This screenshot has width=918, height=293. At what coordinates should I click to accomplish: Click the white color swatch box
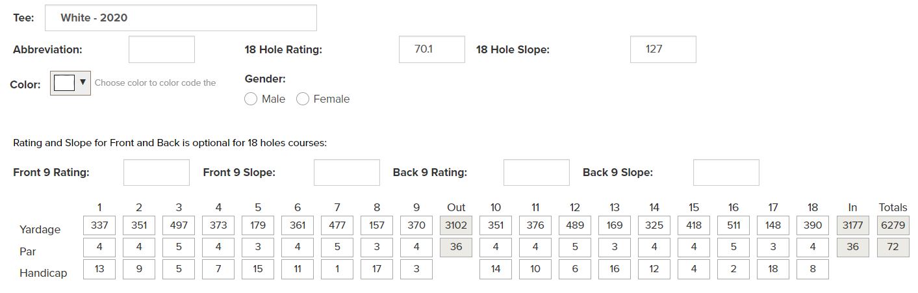(x=64, y=84)
